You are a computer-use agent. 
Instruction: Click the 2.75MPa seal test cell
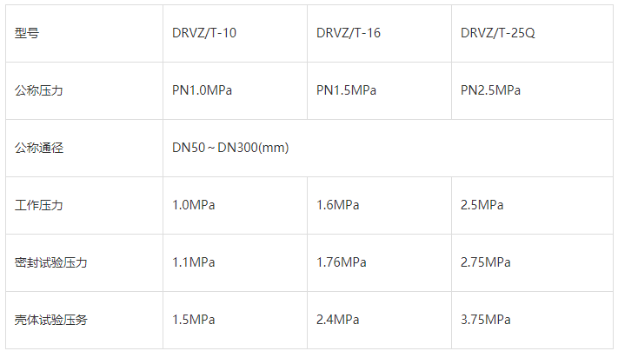(x=485, y=262)
